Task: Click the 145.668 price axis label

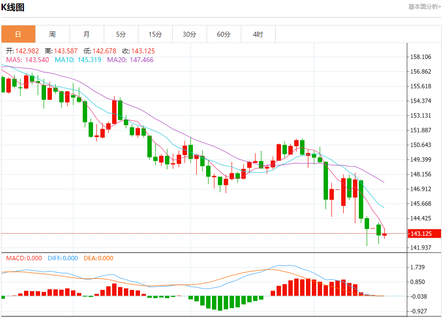Action: (x=421, y=204)
